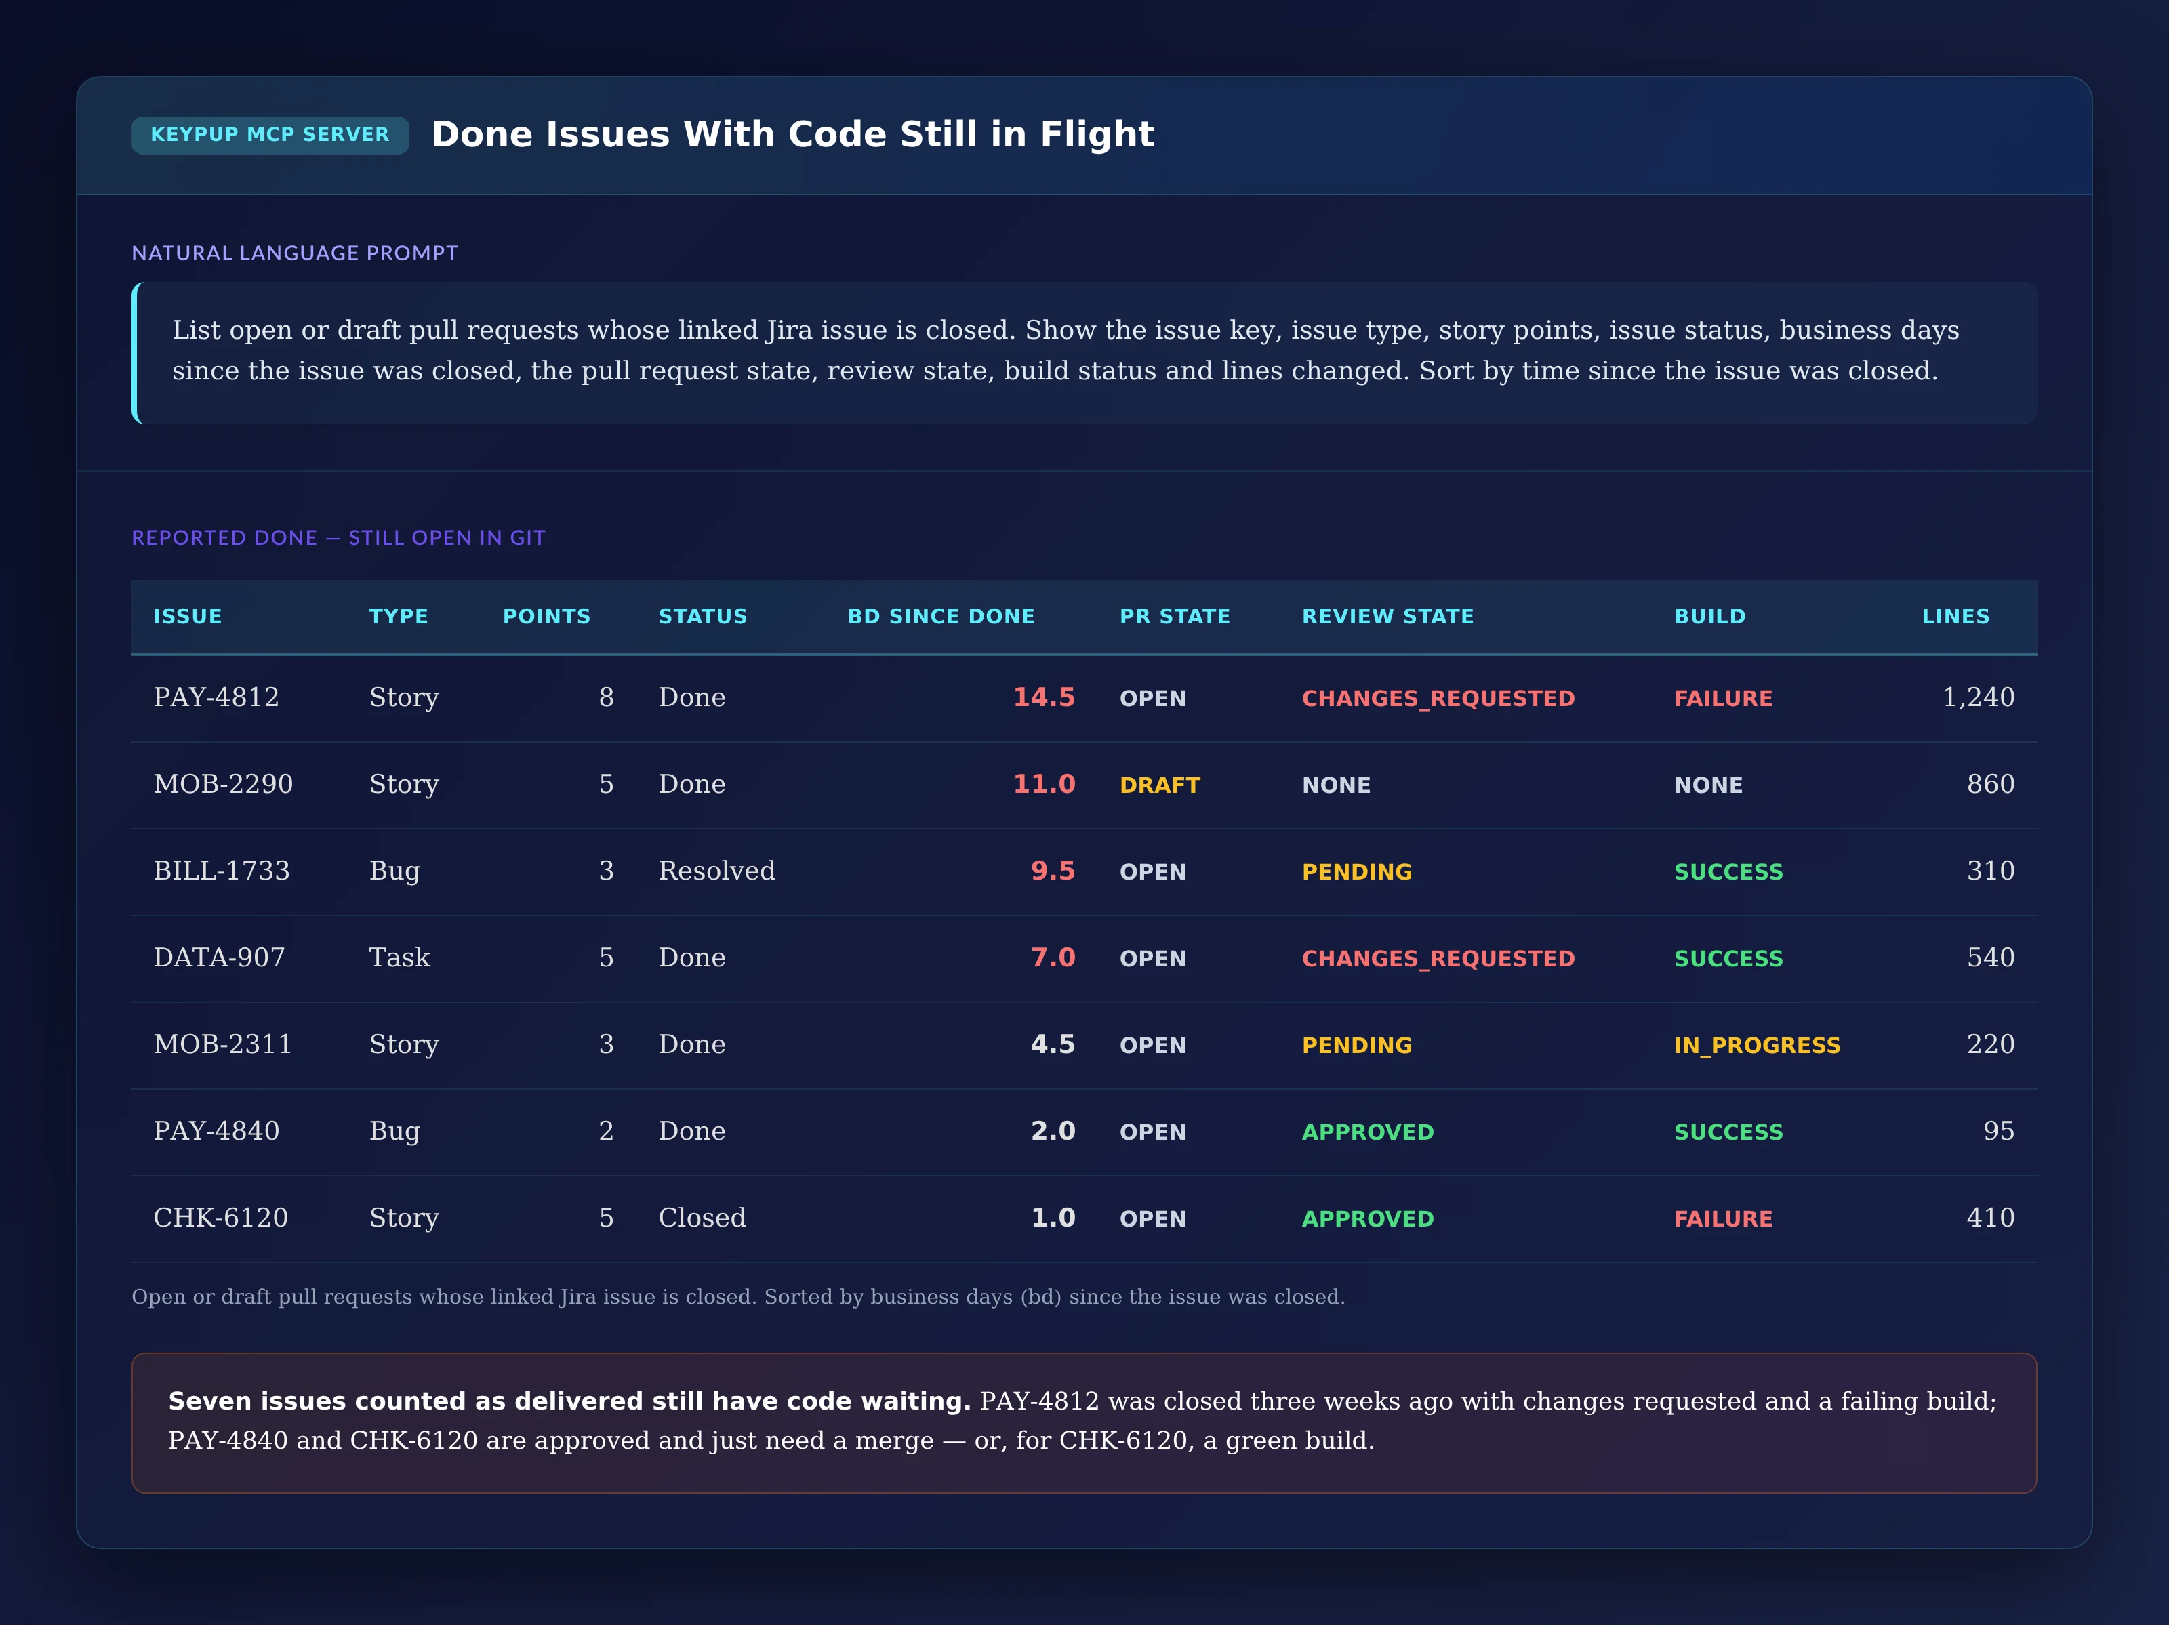This screenshot has height=1625, width=2169.
Task: Select the 'Done Issues With Code Still in Flight' title
Action: click(x=792, y=134)
